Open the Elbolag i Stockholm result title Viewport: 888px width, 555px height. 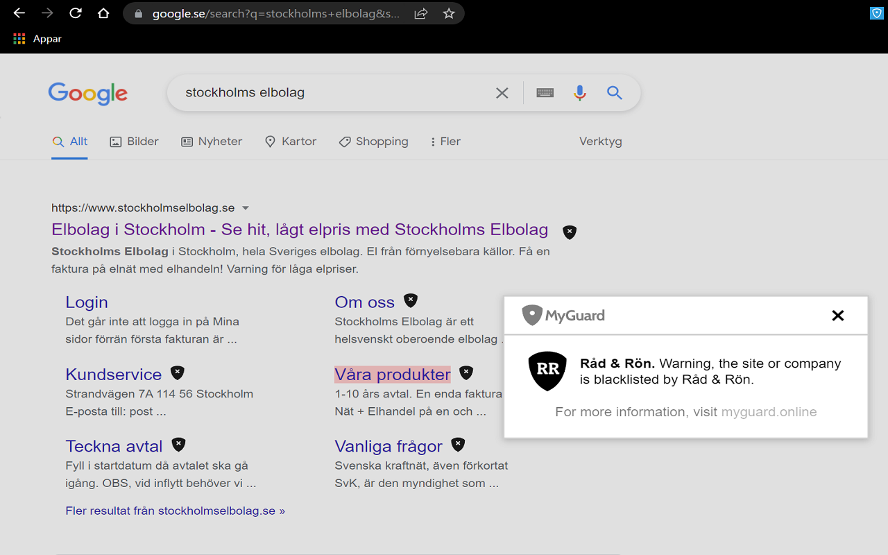coord(300,230)
